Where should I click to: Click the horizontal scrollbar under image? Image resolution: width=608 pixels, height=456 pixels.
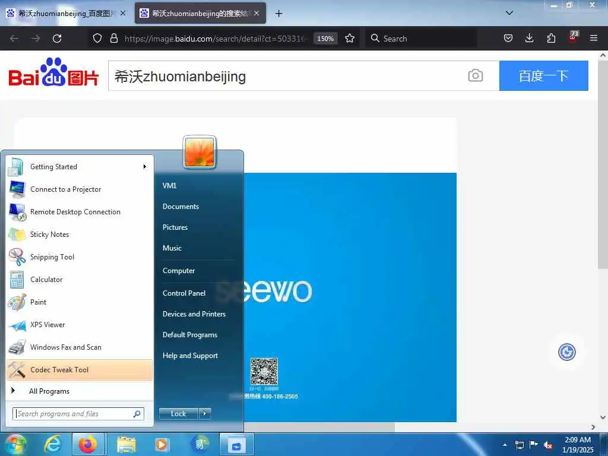point(319,427)
